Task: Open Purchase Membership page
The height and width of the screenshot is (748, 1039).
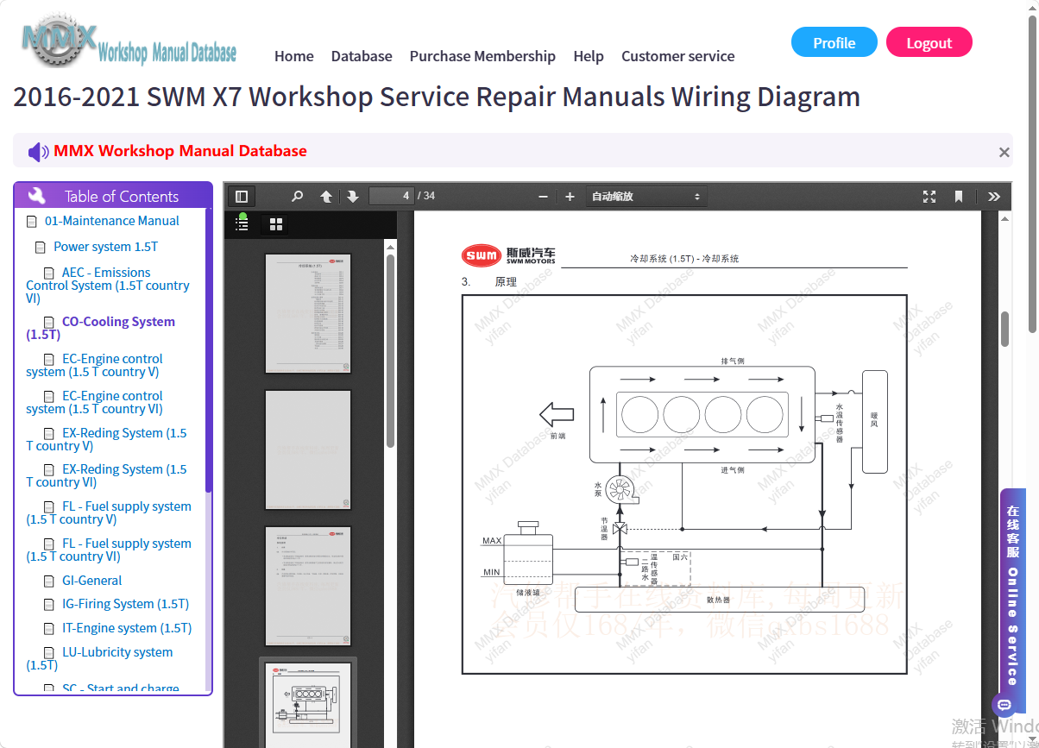Action: point(482,56)
